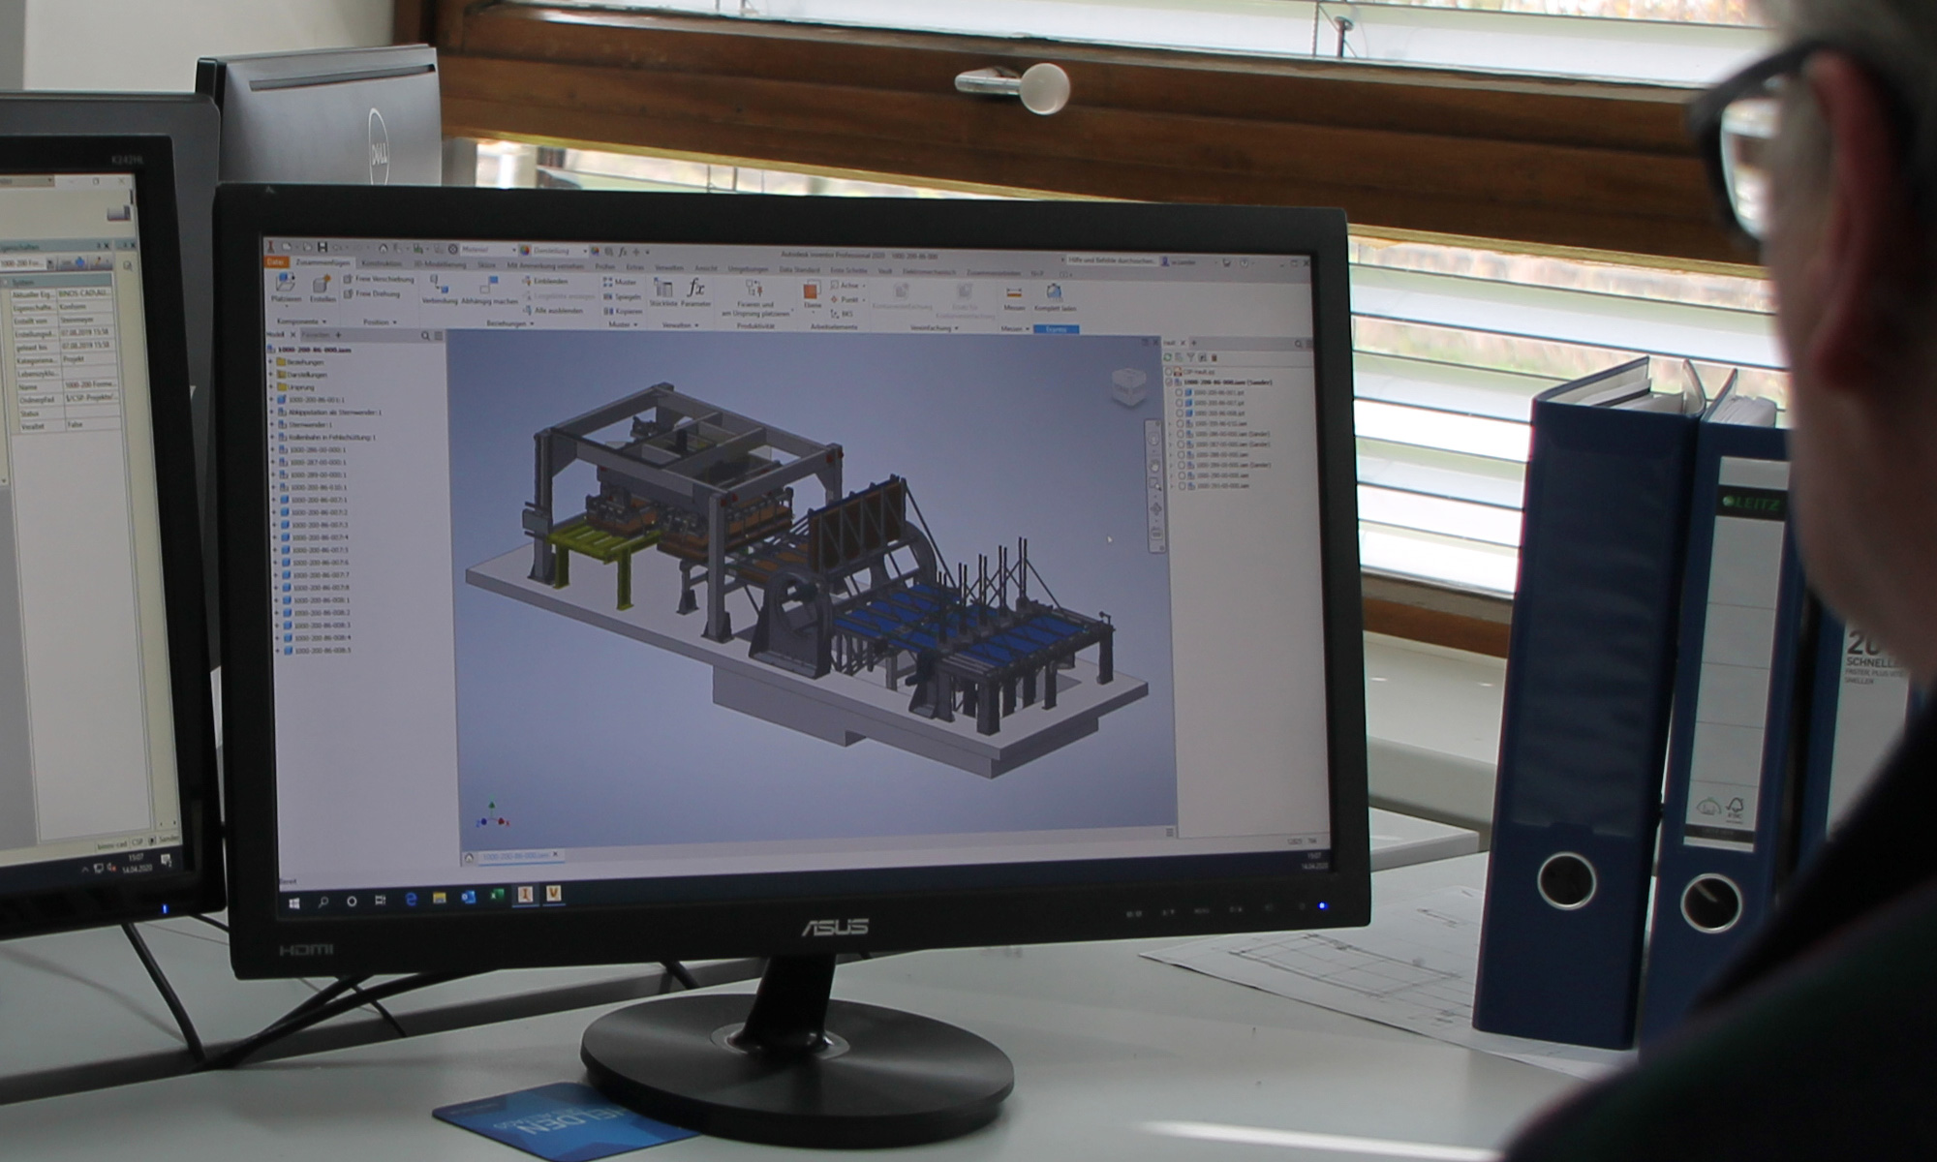Toggle radio circle next to CSP-Vault.ipj
Viewport: 1937px width, 1162px height.
point(1168,372)
